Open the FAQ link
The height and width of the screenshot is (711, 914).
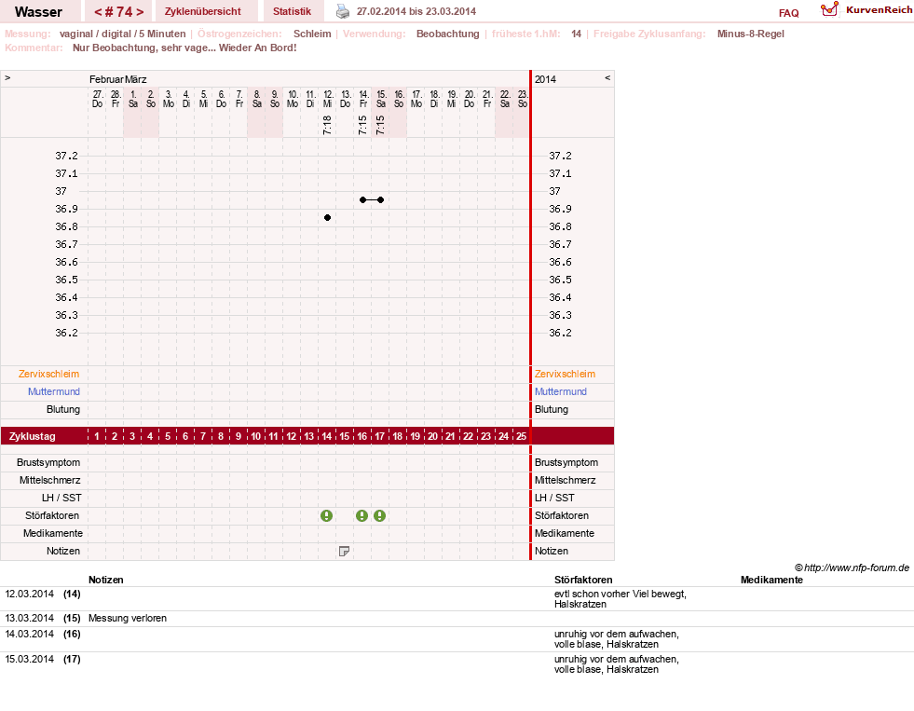tap(788, 13)
